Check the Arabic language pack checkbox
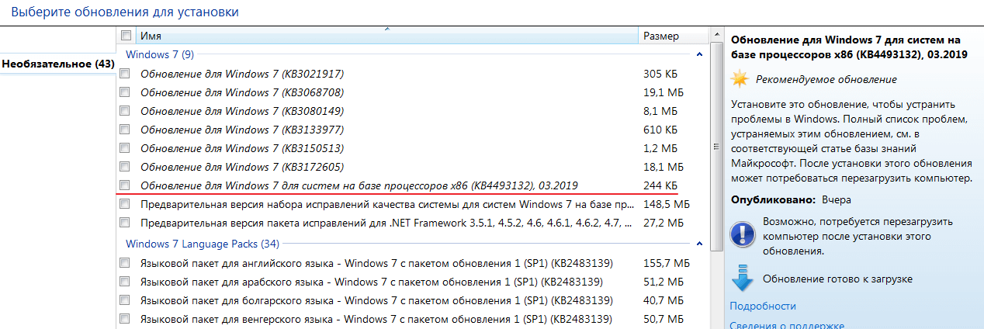The height and width of the screenshot is (329, 984). 125,282
